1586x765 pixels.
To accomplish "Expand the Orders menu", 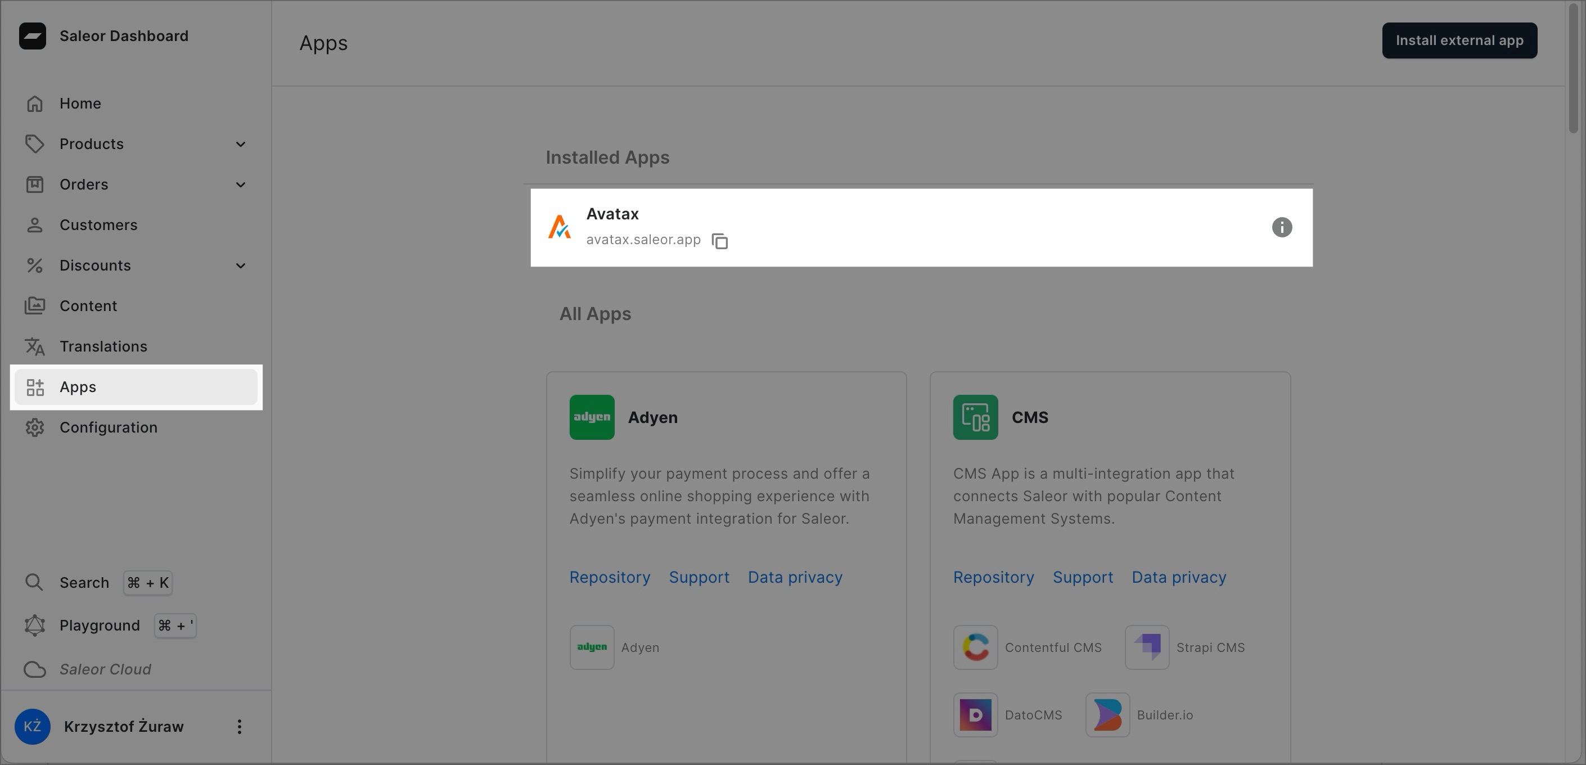I will (x=240, y=184).
